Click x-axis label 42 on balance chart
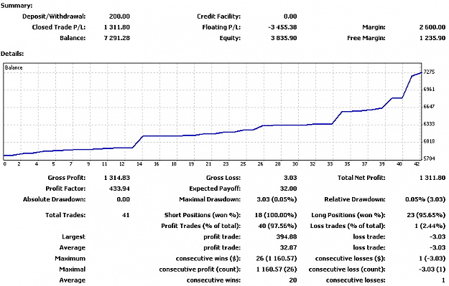 point(417,164)
